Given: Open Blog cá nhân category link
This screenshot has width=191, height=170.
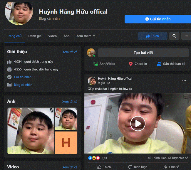Looking at the screenshot, I should click(23, 85).
